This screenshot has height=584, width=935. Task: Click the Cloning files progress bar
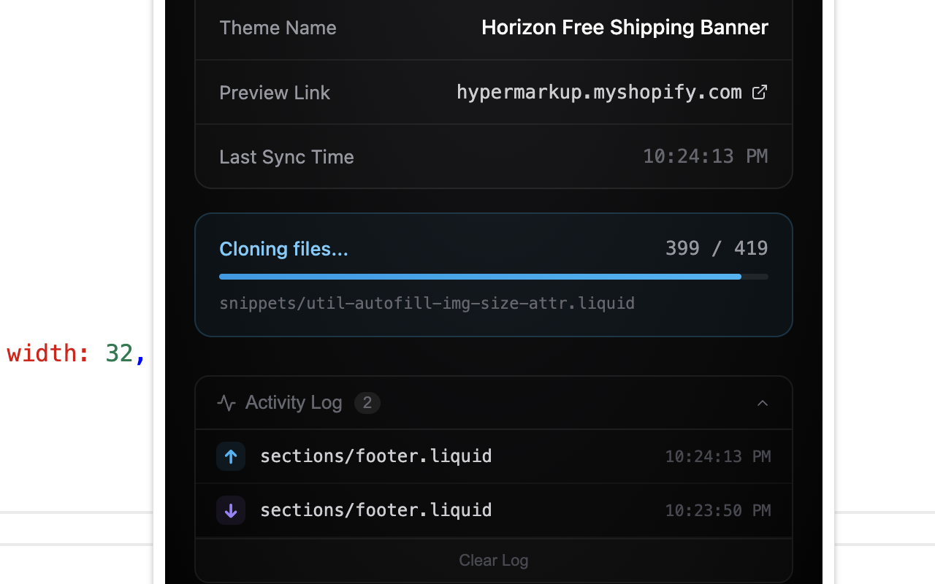pos(494,277)
